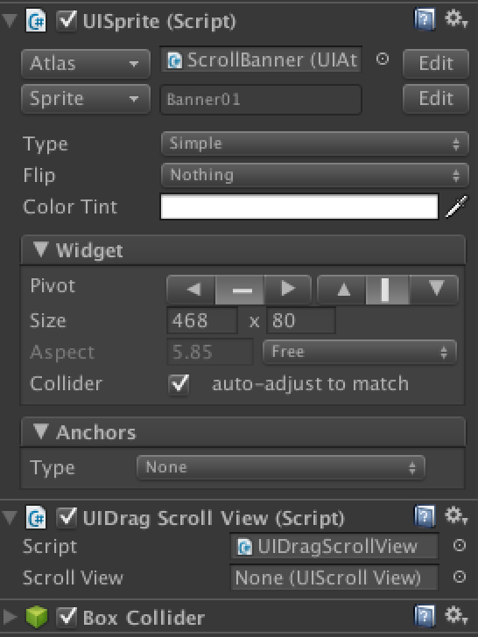Open help for UISprite script
This screenshot has height=637, width=478.
point(425,19)
